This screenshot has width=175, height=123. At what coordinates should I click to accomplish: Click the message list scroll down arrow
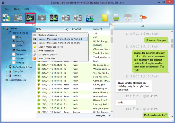[112, 112]
